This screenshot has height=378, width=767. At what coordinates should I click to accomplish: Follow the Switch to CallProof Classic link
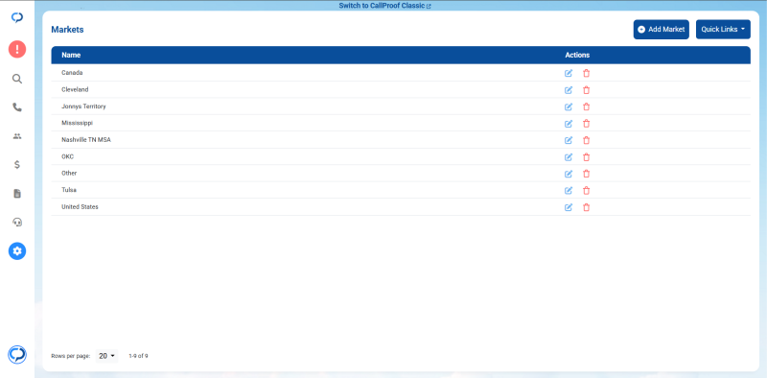(x=384, y=6)
